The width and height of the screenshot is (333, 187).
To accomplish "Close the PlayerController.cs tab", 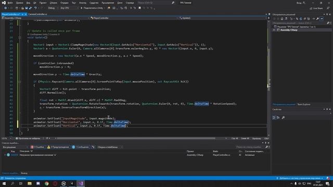I will [x=25, y=14].
